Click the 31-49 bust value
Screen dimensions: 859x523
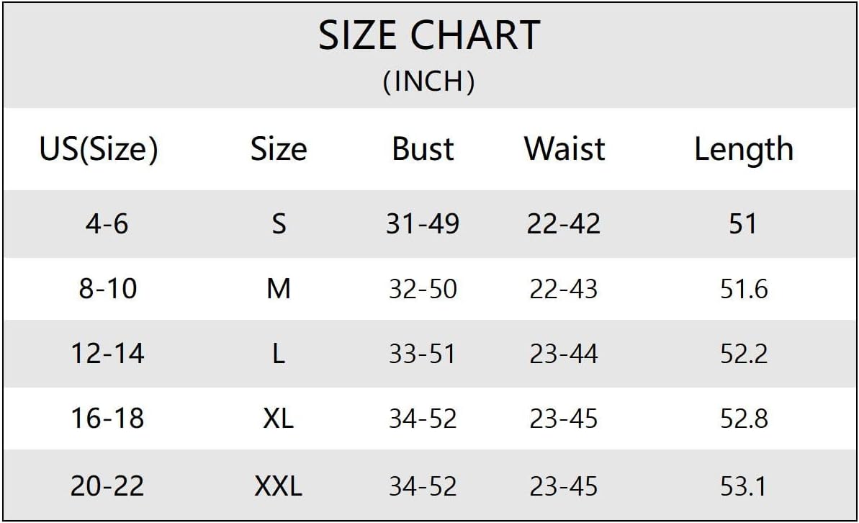point(423,223)
